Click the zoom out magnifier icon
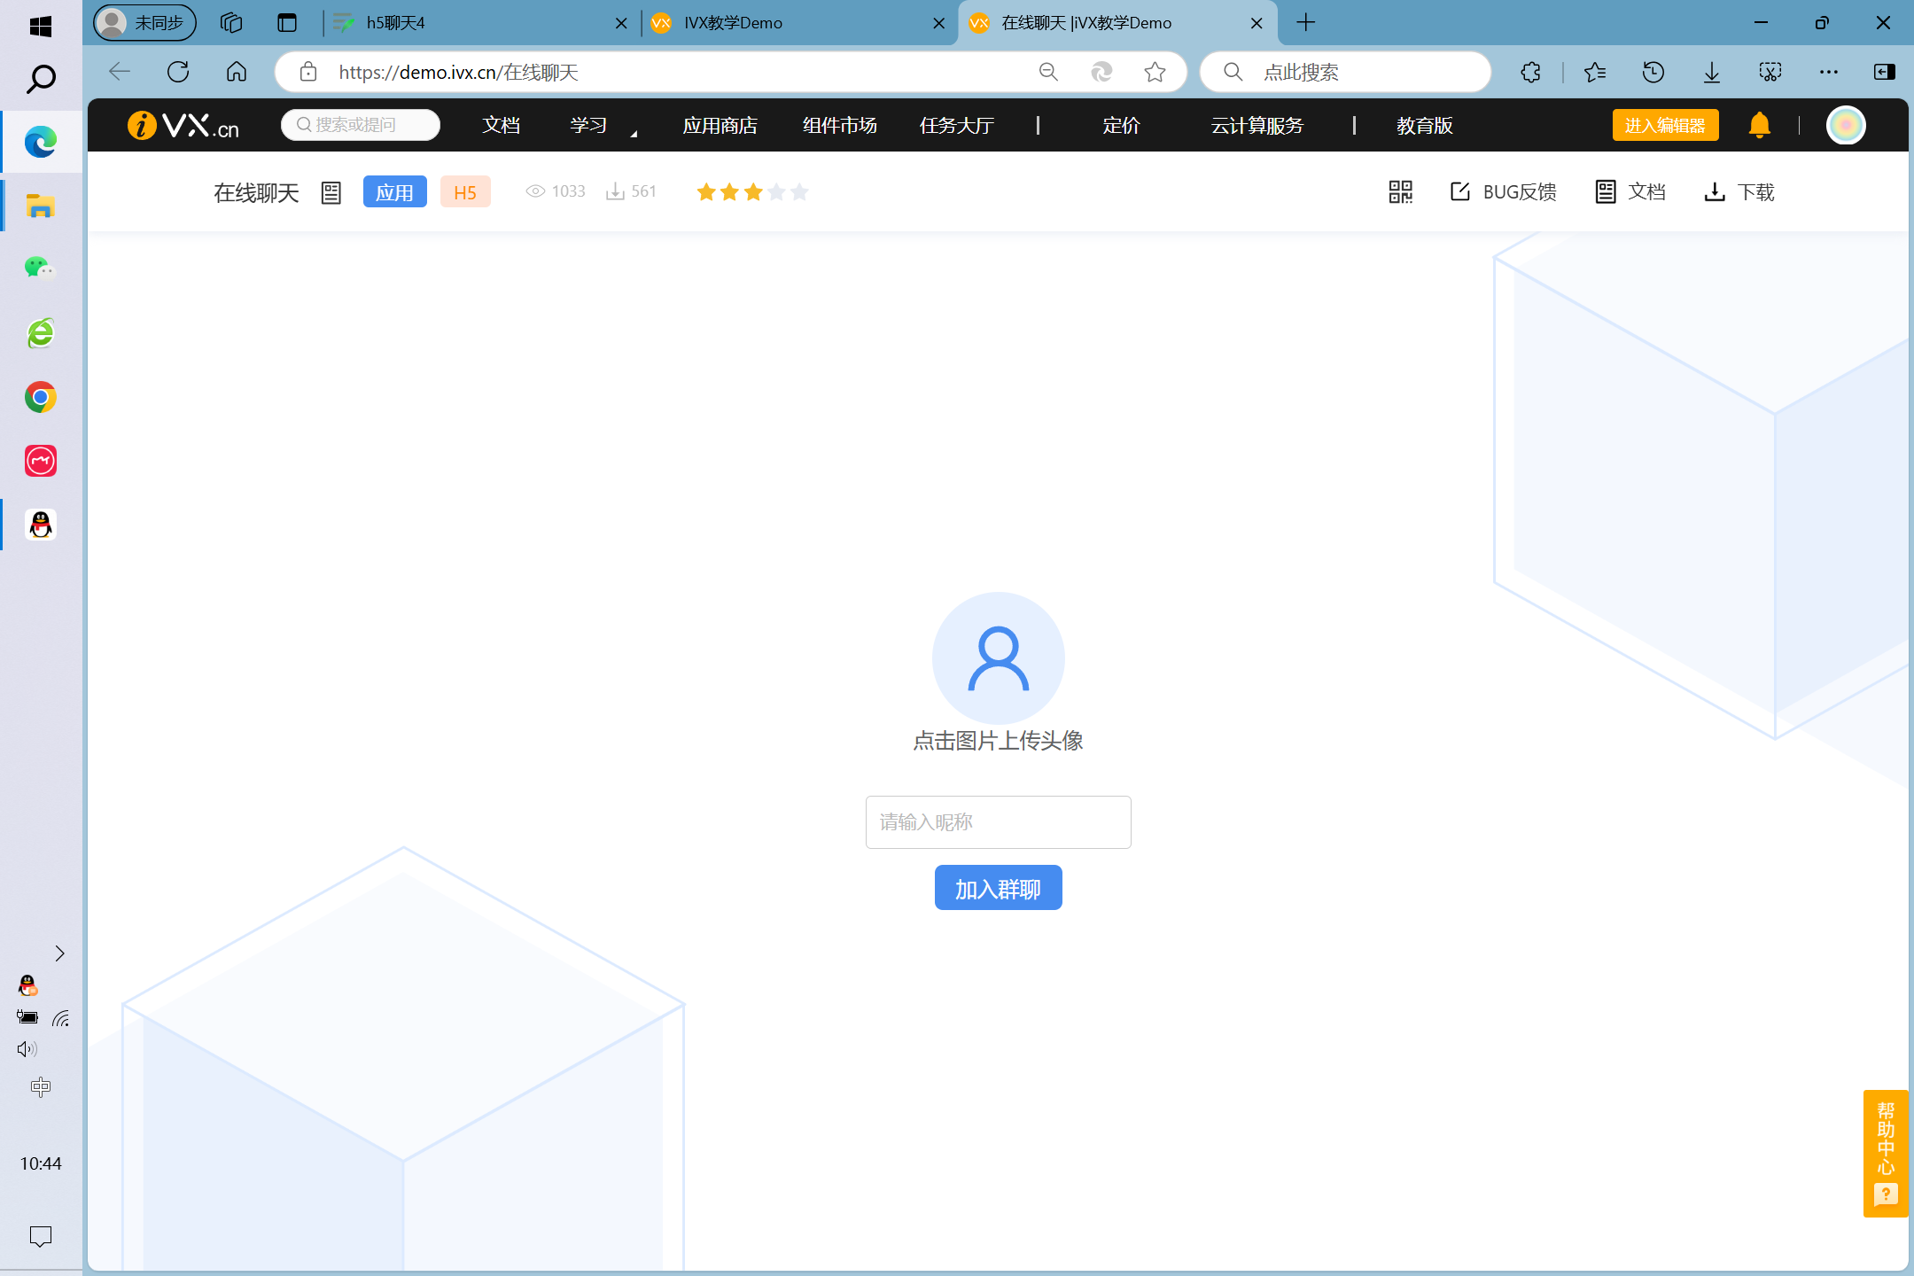Screen dimensions: 1914x1276 1048,72
